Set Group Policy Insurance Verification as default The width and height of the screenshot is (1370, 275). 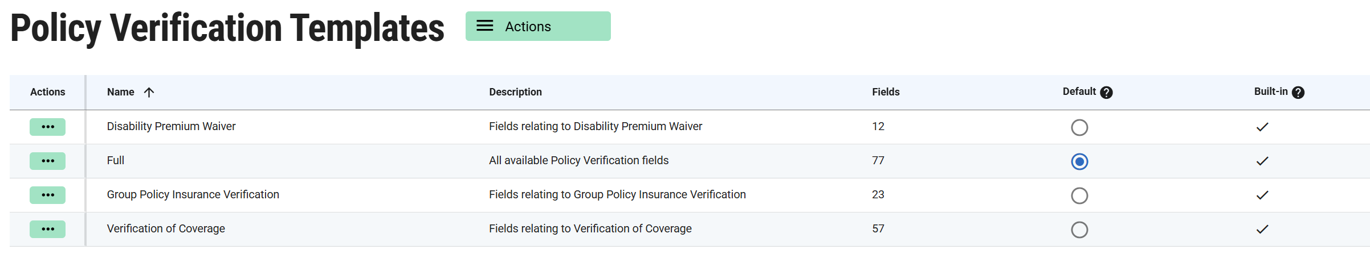[1079, 195]
